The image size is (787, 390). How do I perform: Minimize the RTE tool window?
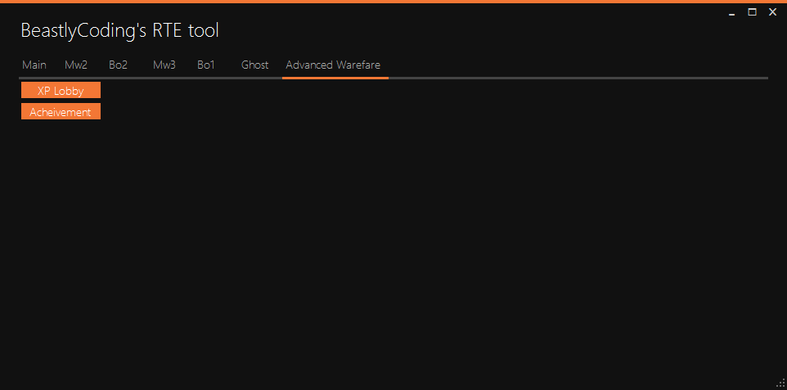coord(732,12)
